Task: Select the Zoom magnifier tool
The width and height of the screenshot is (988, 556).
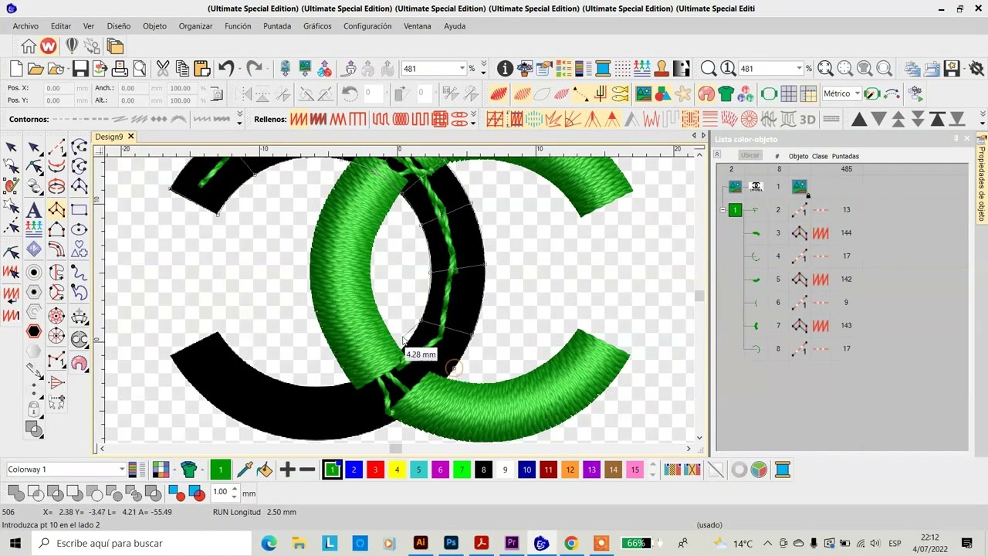Action: point(709,69)
